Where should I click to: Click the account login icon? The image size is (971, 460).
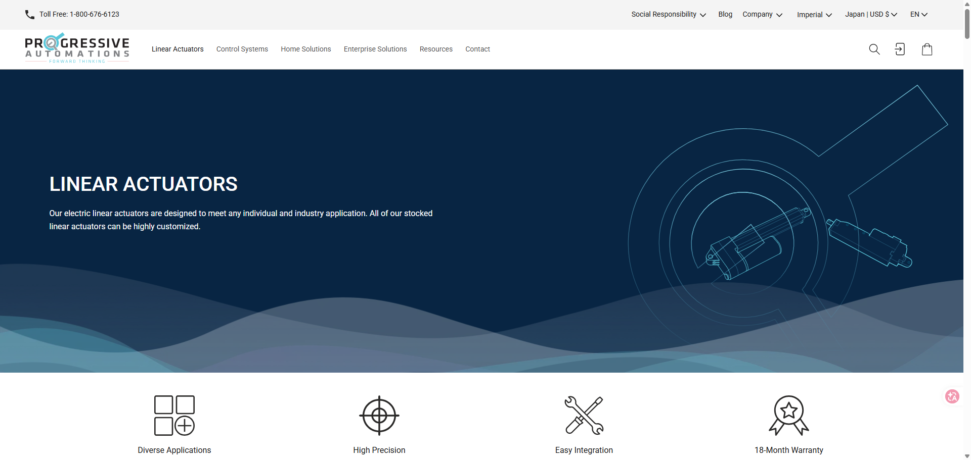(900, 49)
